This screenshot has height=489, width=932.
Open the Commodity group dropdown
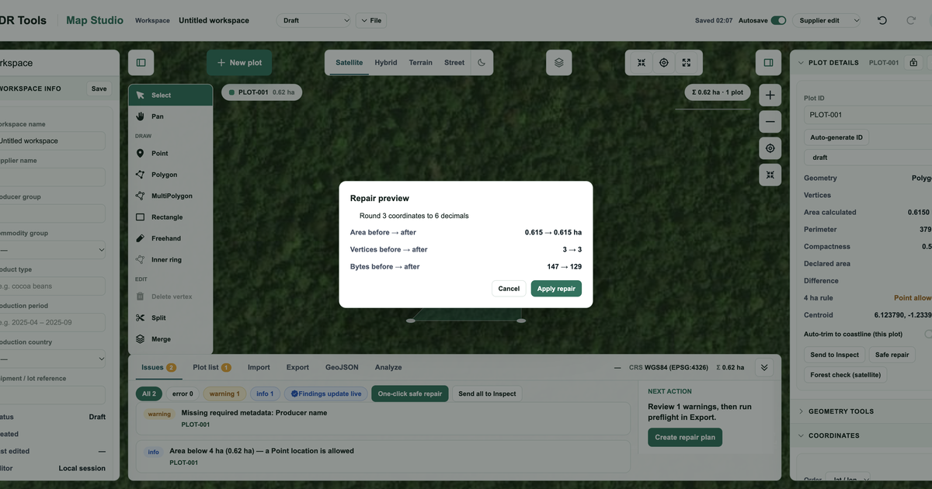pos(52,250)
